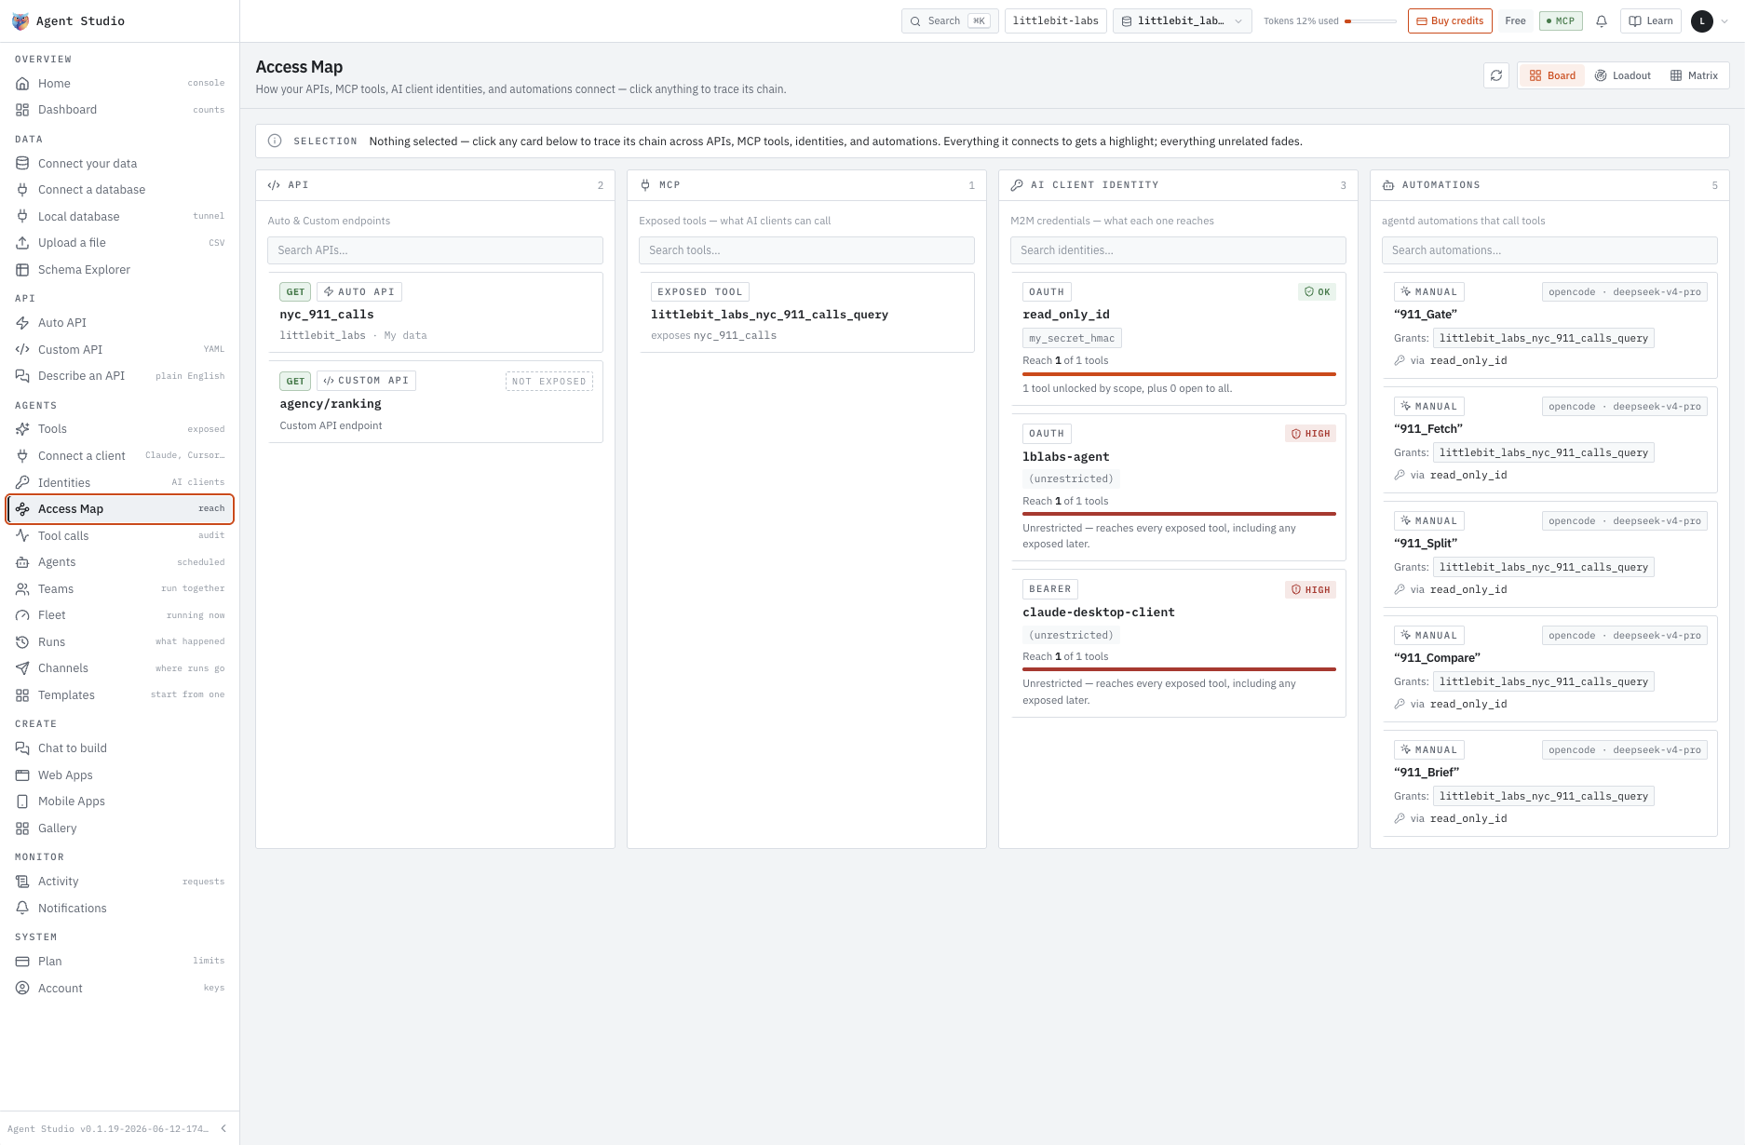Image resolution: width=1745 pixels, height=1145 pixels.
Task: Select the lblabs-agent identity card
Action: (x=1178, y=488)
